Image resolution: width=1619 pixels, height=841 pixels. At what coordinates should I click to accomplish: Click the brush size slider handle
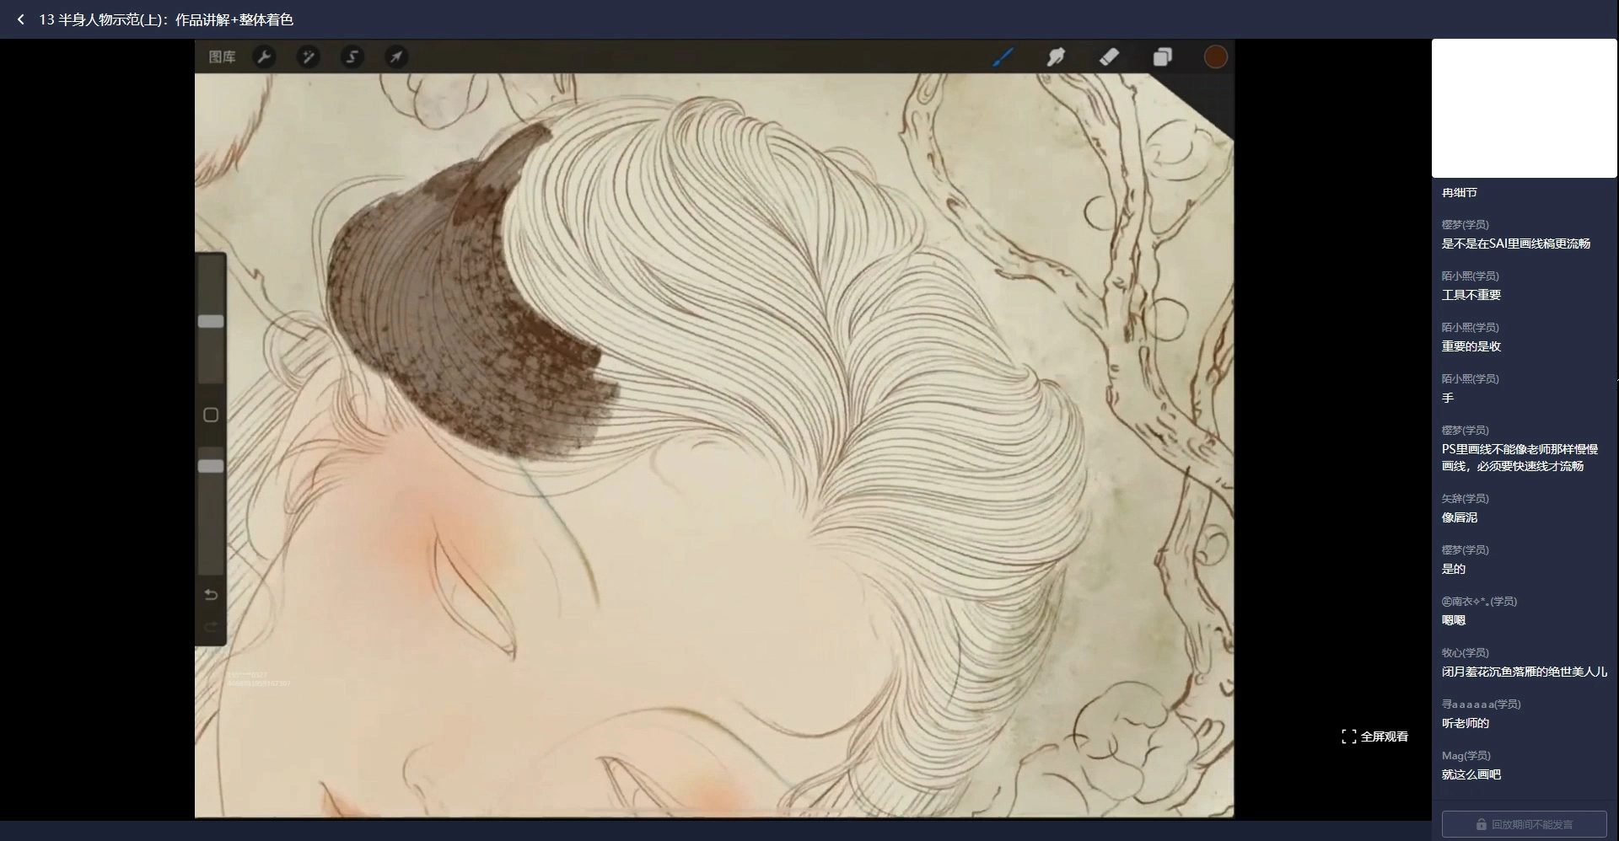(x=211, y=321)
